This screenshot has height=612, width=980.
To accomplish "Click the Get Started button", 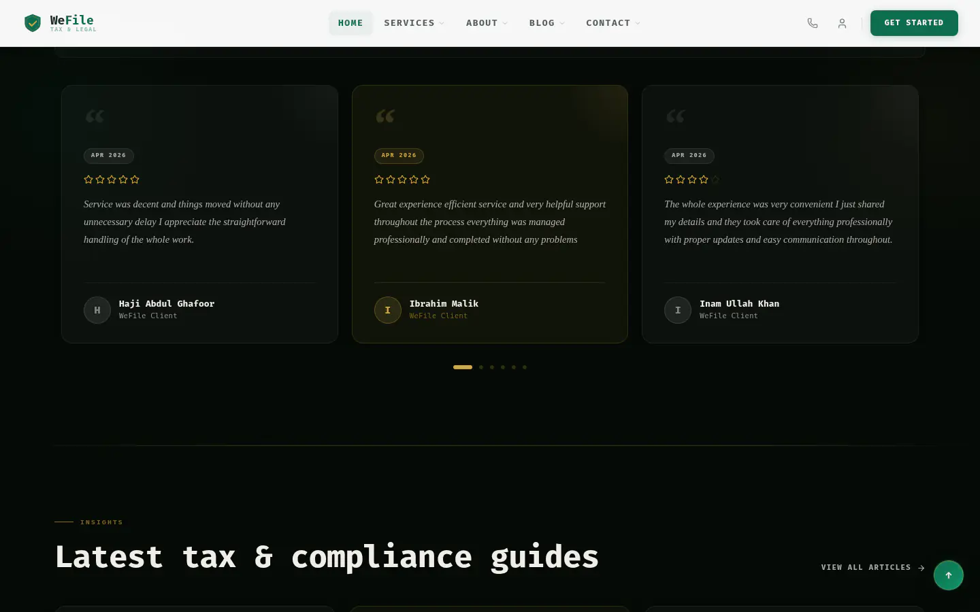I will pyautogui.click(x=914, y=23).
